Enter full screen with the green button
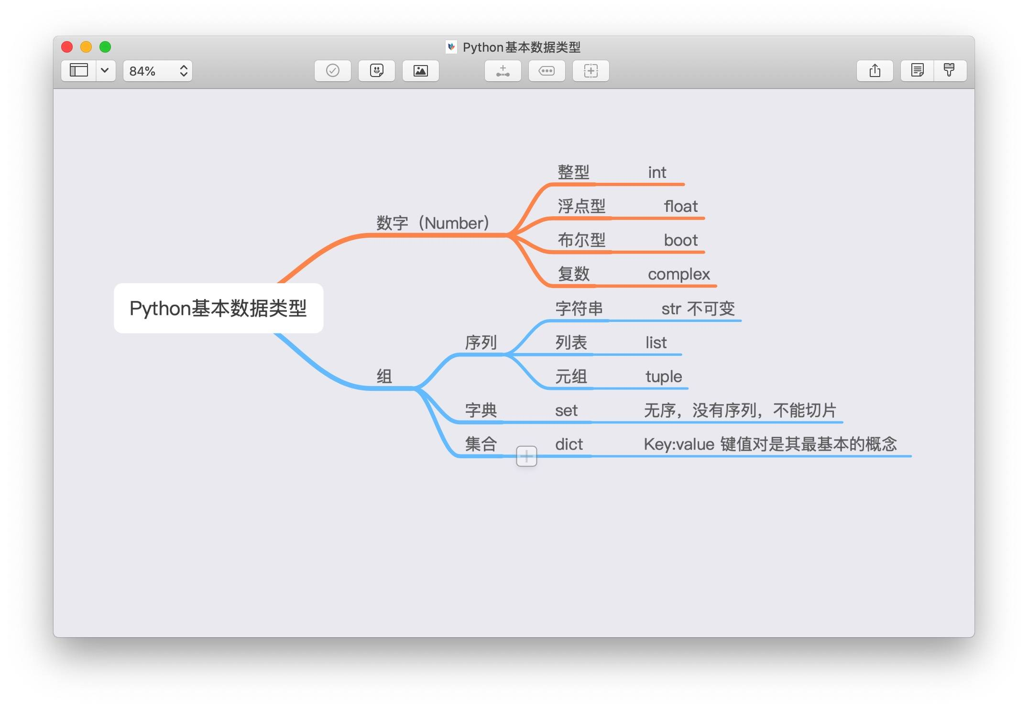 coord(105,47)
